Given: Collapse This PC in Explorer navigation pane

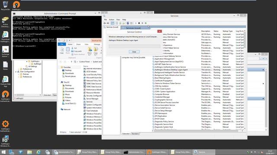Looking at the screenshot, I should click(60, 82).
